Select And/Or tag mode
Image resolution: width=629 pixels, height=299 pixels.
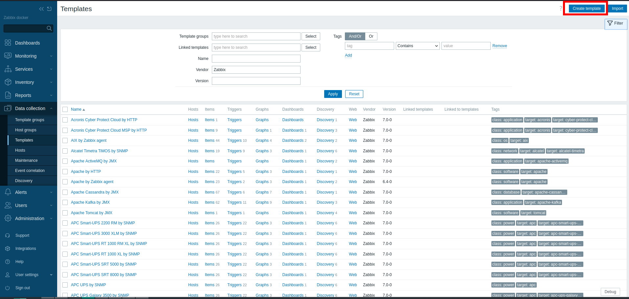(355, 36)
